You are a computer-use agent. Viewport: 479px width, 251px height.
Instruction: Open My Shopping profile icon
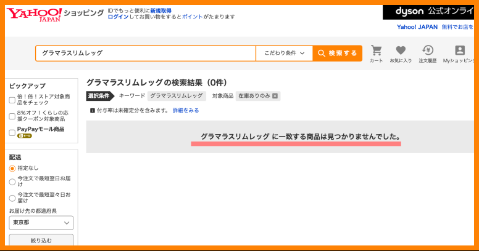tap(459, 51)
